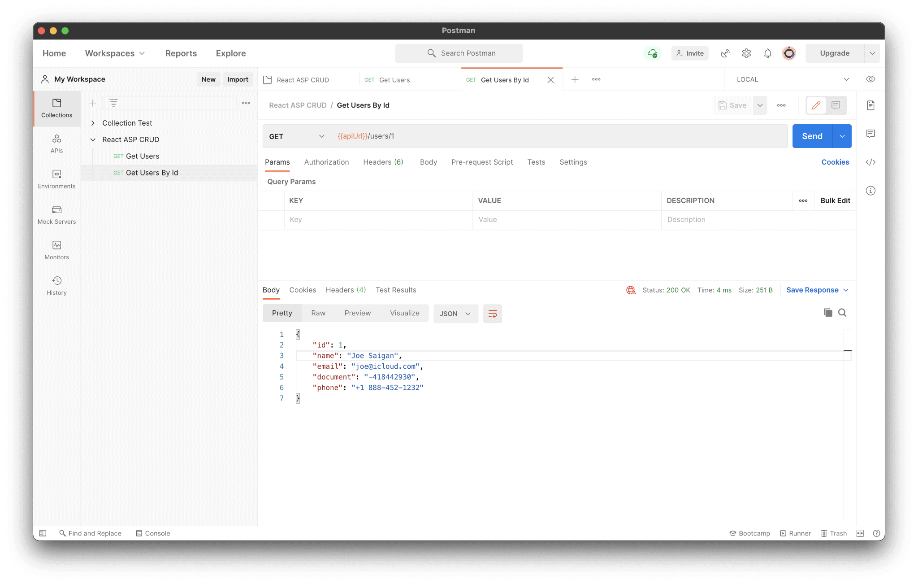Switch to the Pre-request Script tab

(482, 162)
